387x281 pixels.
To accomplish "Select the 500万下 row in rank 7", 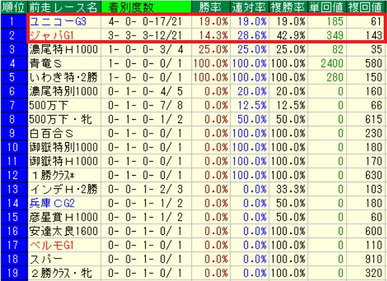I will tap(48, 105).
